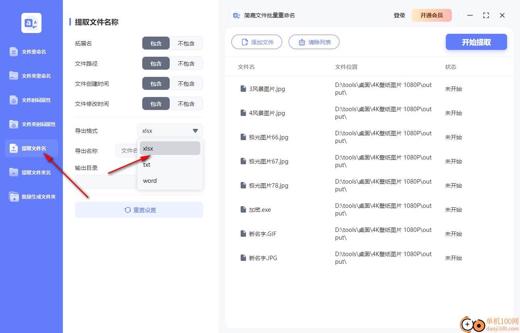Select the 加密.exe file name
Viewport: 520px width, 333px height.
pos(260,209)
